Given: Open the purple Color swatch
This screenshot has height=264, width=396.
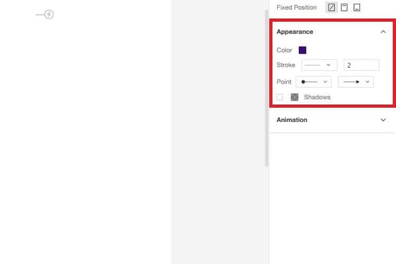Looking at the screenshot, I should [x=302, y=50].
